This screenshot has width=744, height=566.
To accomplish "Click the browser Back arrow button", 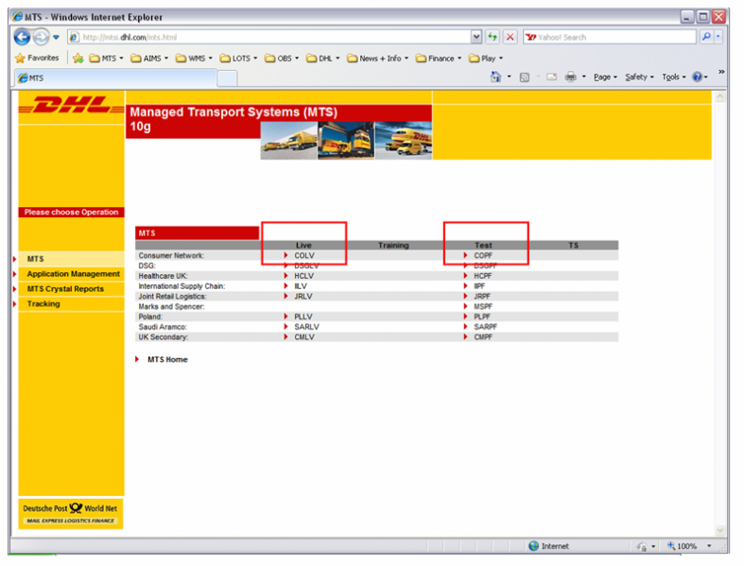I will coord(22,37).
